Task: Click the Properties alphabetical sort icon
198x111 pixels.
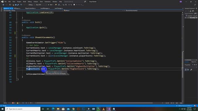Action: [x=188, y=70]
